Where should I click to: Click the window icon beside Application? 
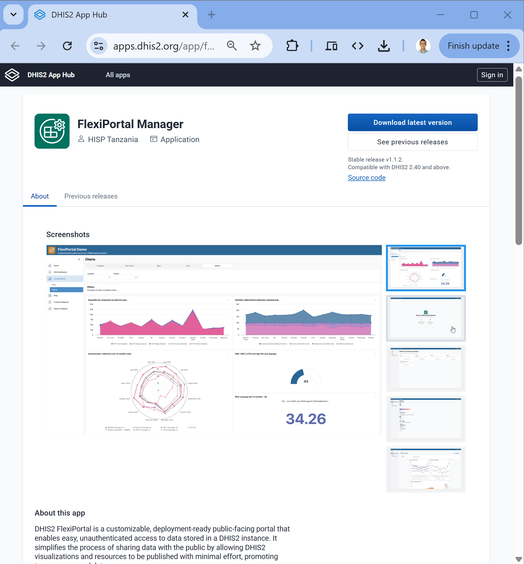[153, 139]
